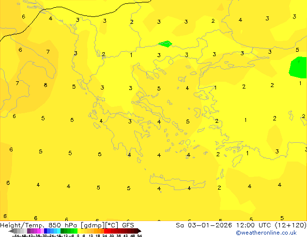Click the '850 hPa' level label
This screenshot has height=237, width=307.
62,225
